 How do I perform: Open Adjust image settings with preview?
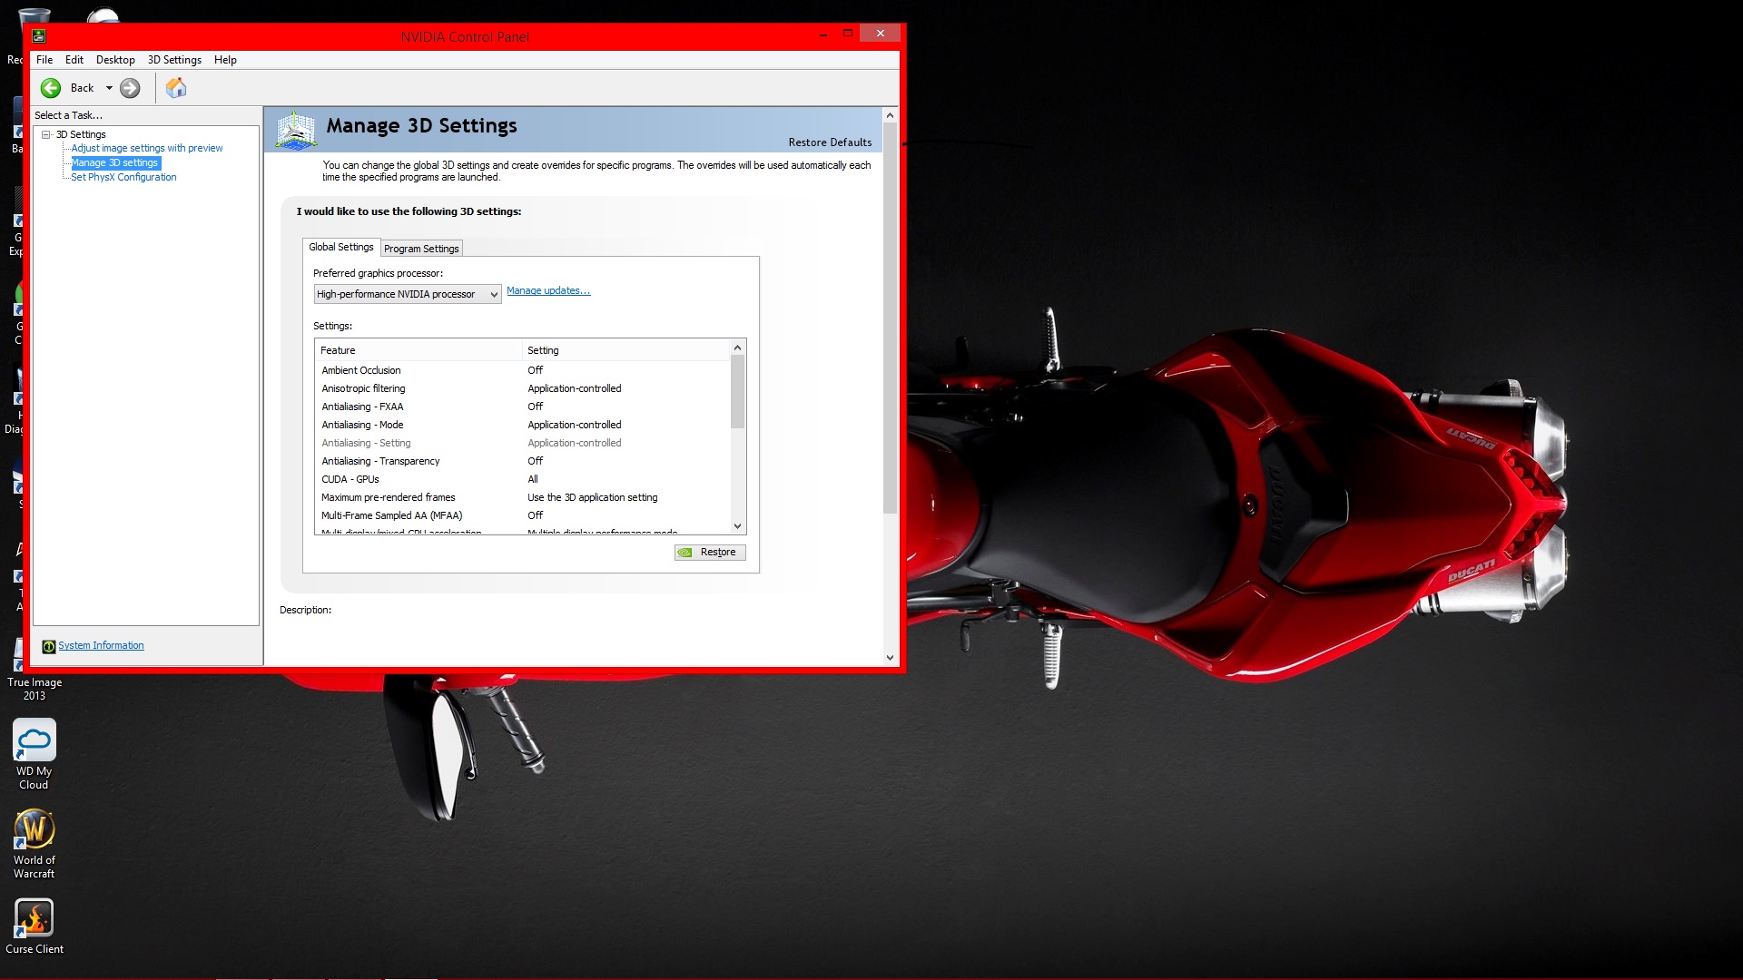click(x=147, y=148)
